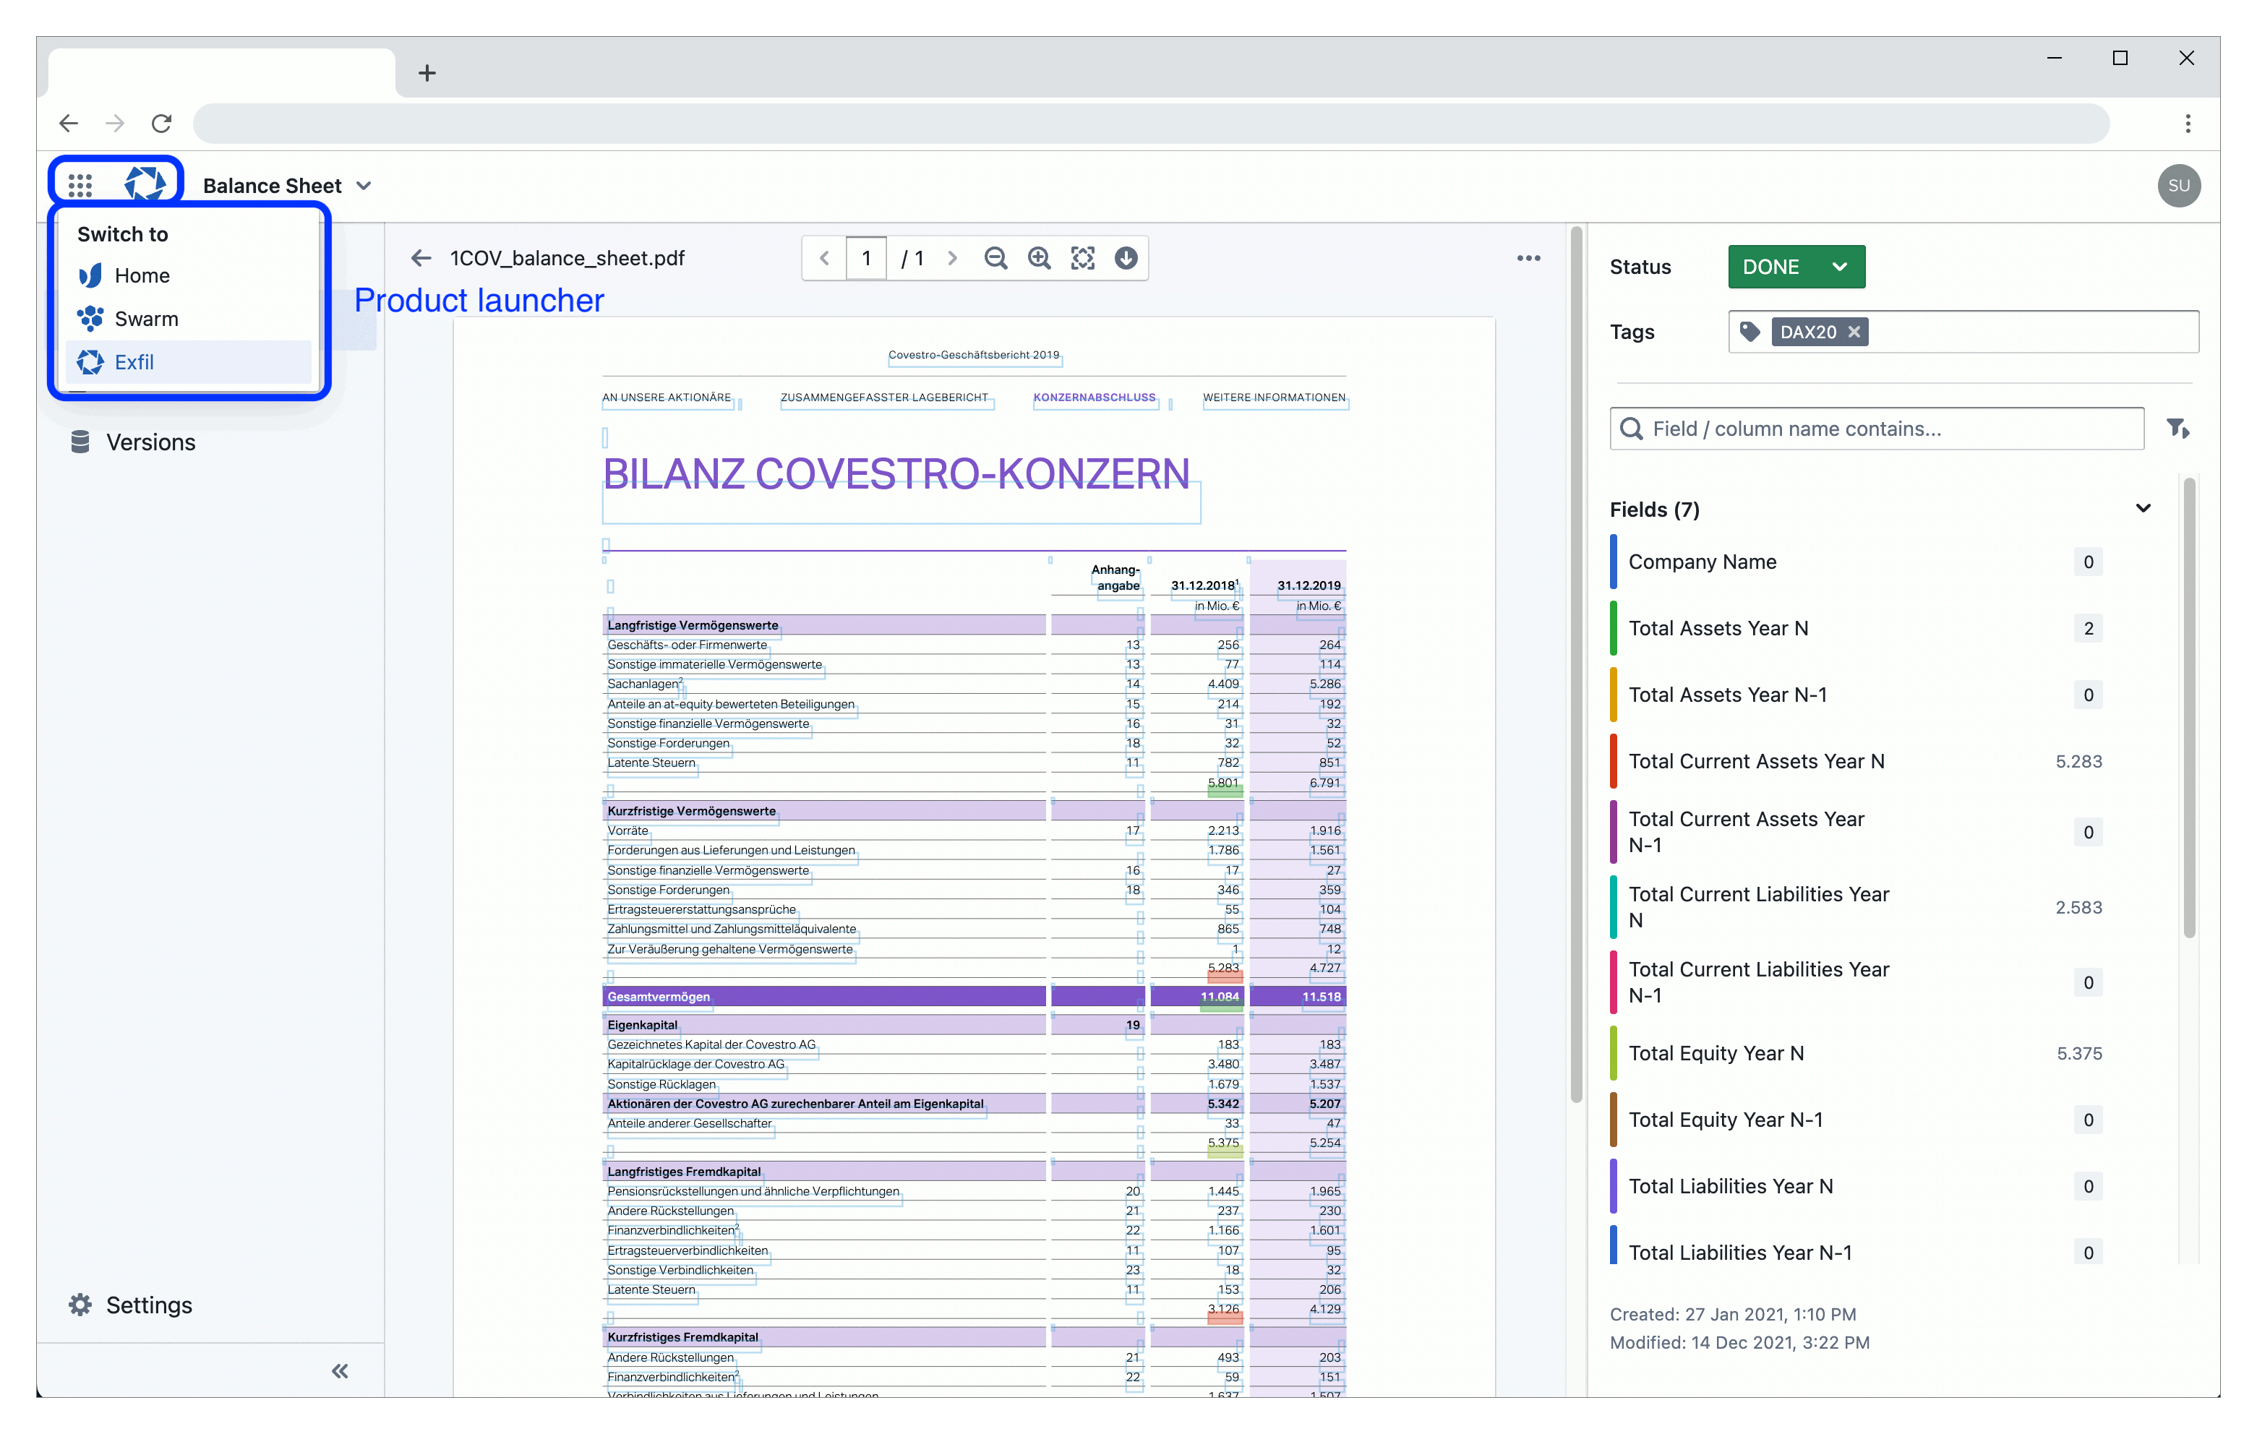2257x1434 pixels.
Task: Go to next document page
Action: pyautogui.click(x=952, y=258)
